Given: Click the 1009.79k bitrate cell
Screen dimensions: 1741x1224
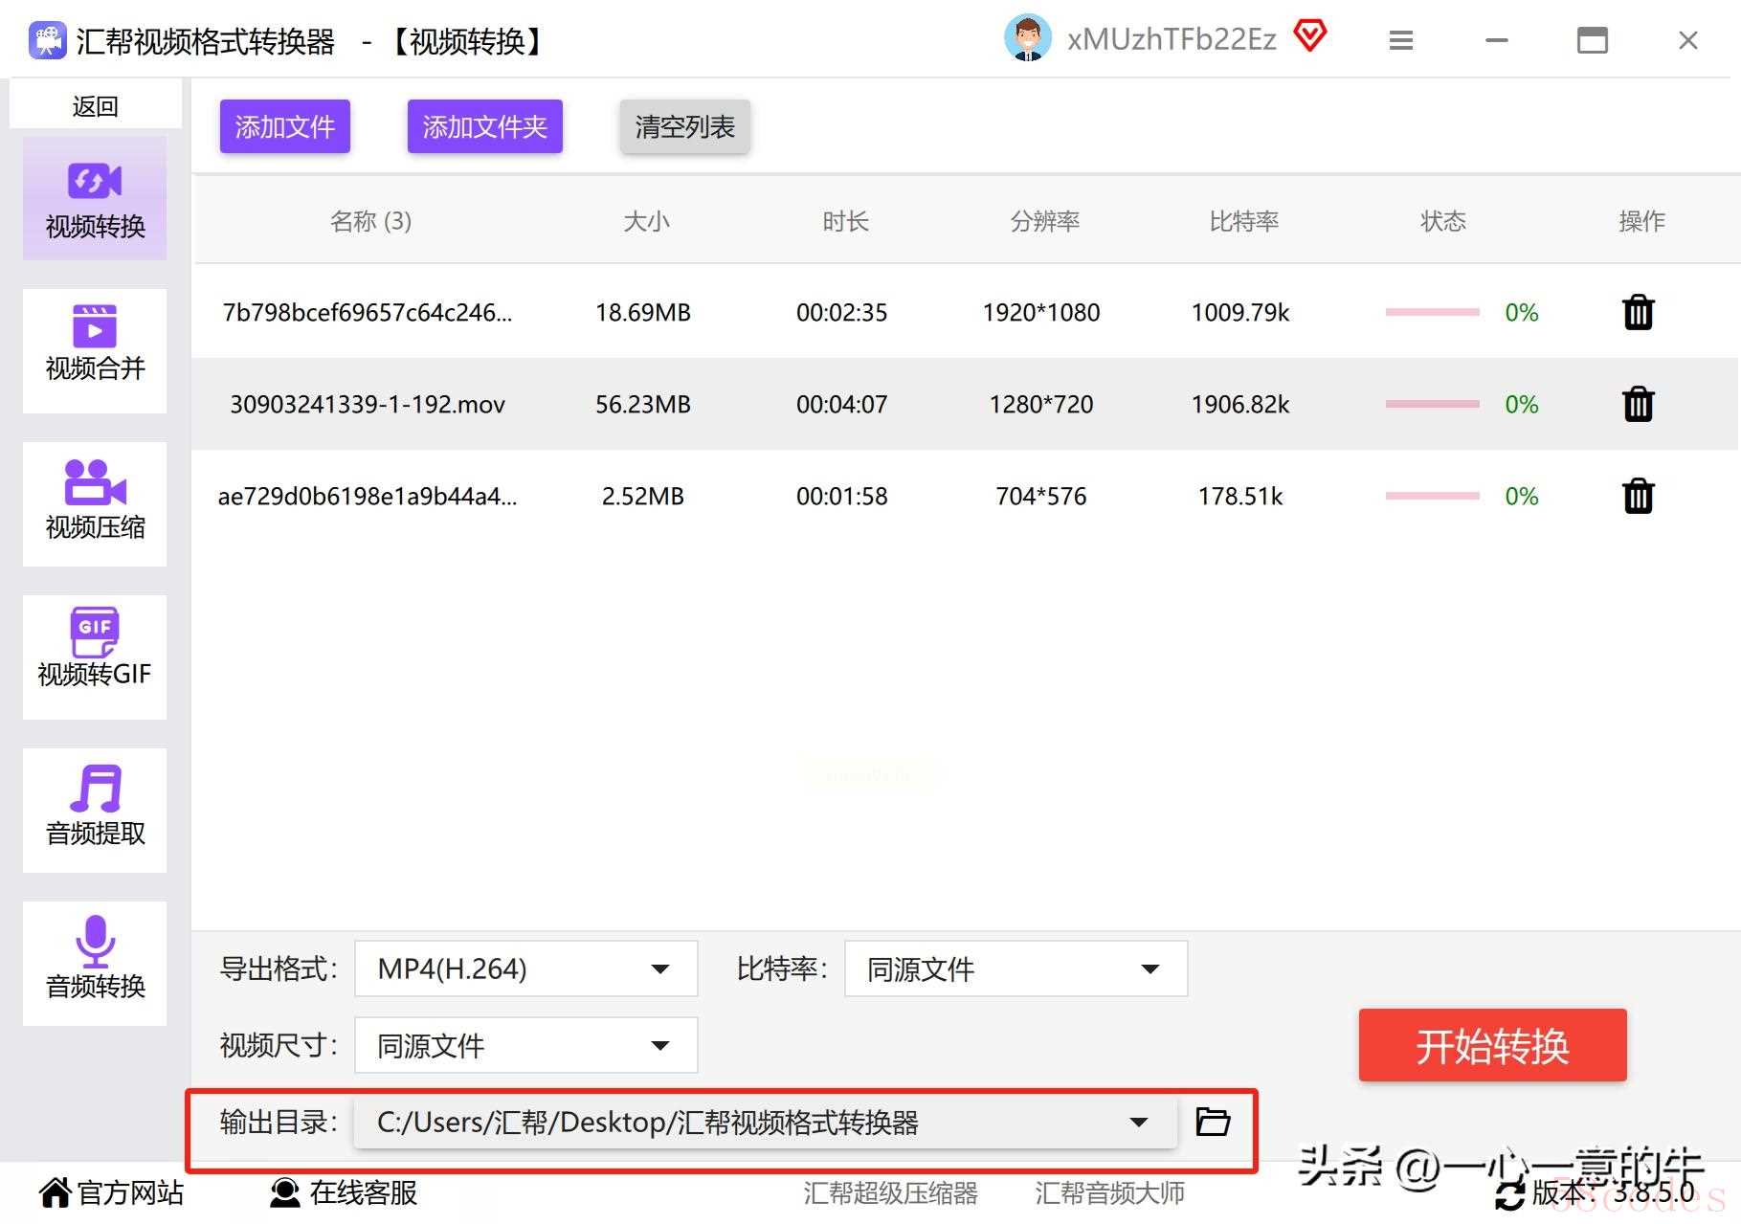Looking at the screenshot, I should click(1240, 313).
